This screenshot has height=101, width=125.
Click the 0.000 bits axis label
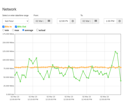pos(10,94)
